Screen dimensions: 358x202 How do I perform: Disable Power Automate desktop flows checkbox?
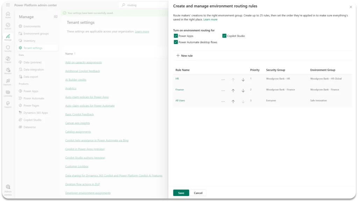pyautogui.click(x=176, y=42)
